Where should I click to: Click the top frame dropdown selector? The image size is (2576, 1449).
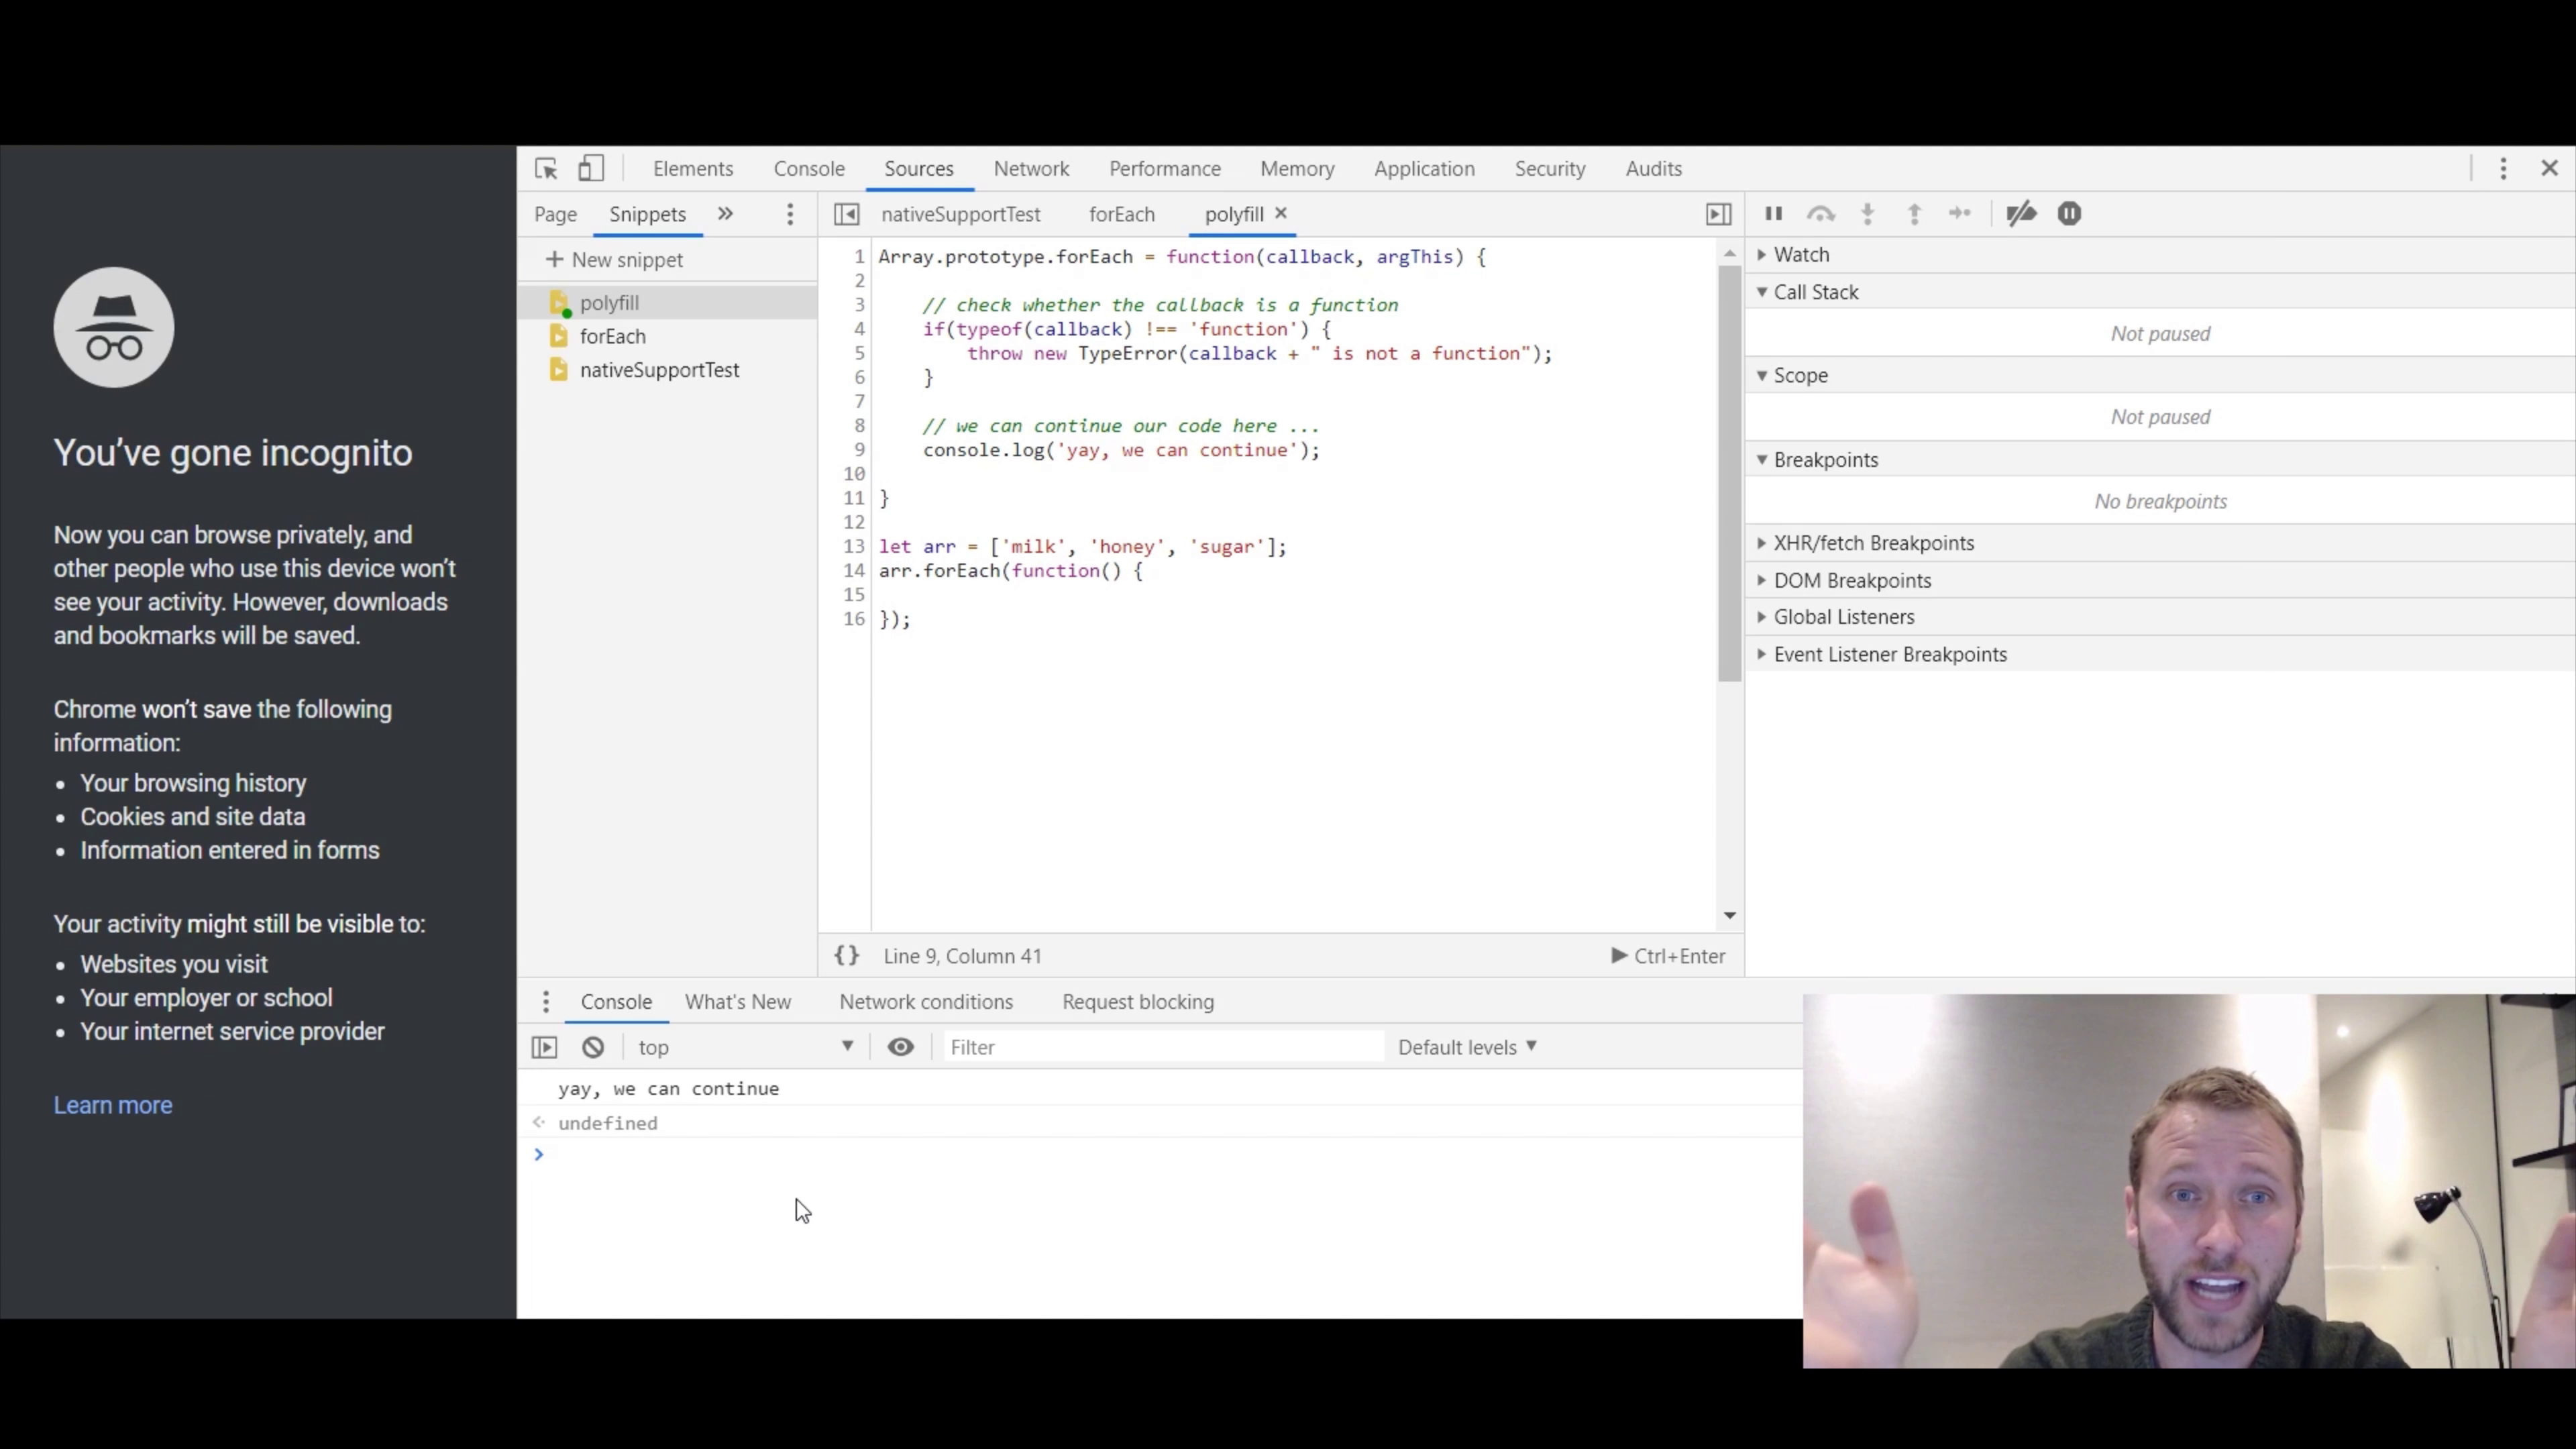point(743,1046)
